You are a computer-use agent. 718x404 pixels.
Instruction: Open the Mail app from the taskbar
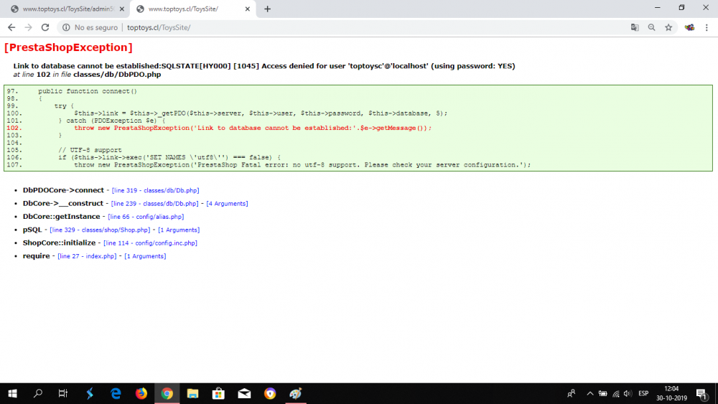coord(244,393)
